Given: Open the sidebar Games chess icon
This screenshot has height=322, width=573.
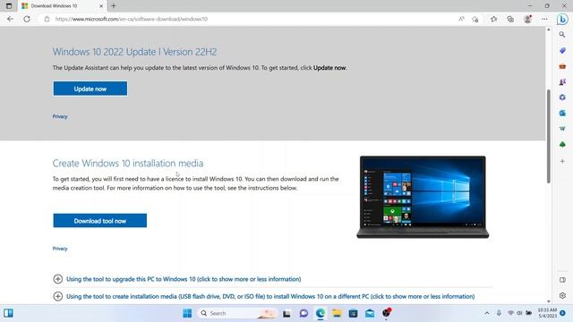Looking at the screenshot, I should click(x=562, y=81).
